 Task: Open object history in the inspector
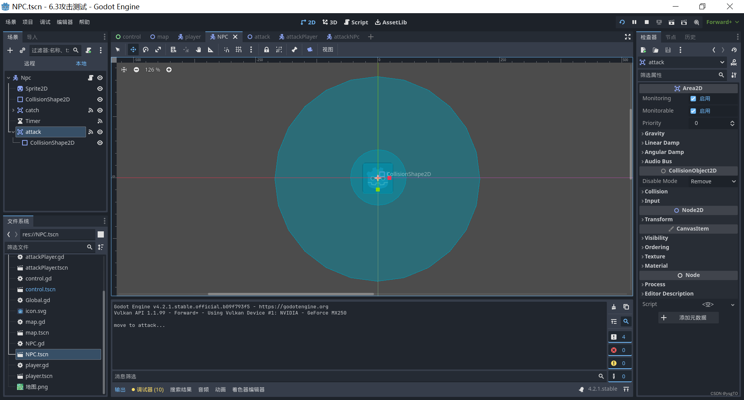click(x=734, y=50)
